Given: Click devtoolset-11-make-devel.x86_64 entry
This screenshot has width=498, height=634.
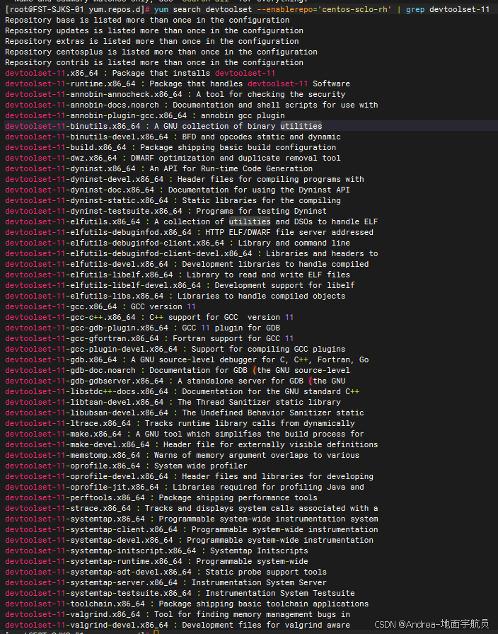Looking at the screenshot, I should point(191,444).
